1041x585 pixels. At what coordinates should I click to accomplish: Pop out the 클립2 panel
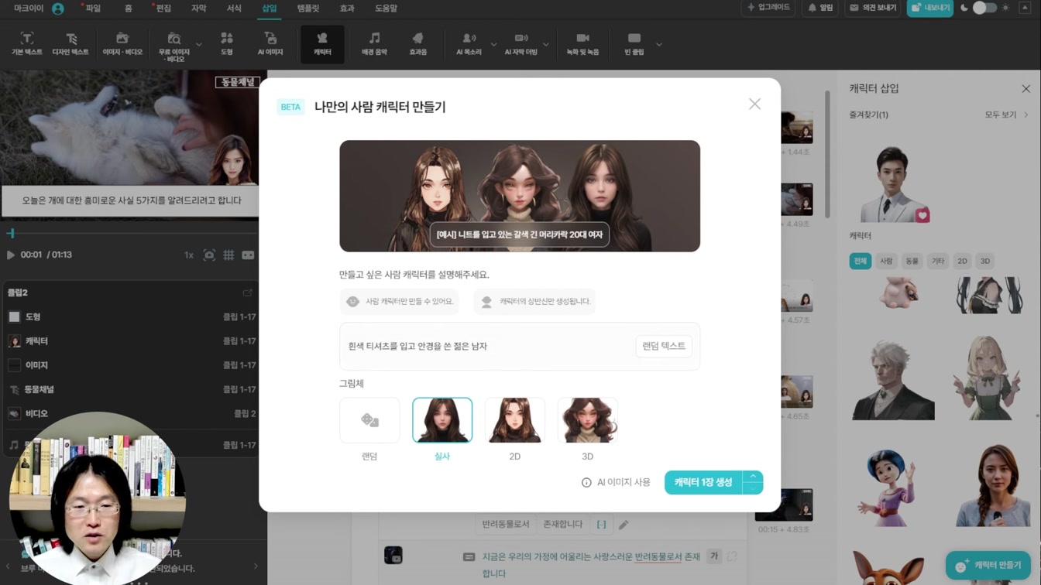[248, 292]
